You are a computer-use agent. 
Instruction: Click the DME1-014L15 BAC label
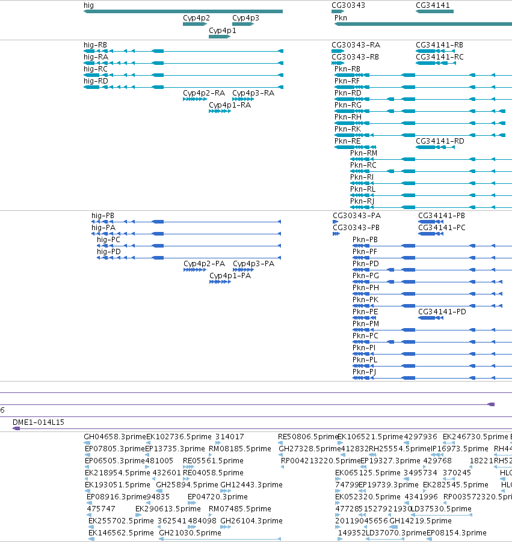[39, 422]
